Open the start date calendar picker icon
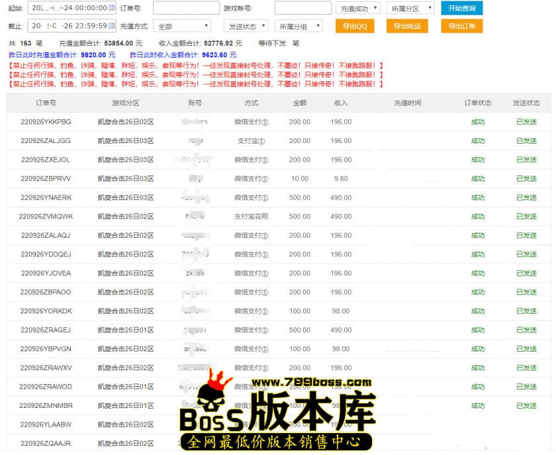556x455 pixels. tap(111, 8)
